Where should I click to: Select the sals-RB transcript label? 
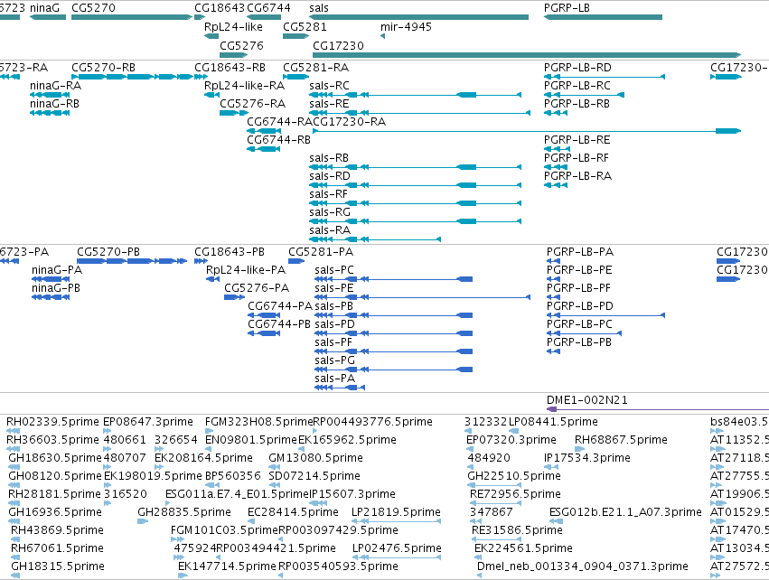tap(329, 158)
